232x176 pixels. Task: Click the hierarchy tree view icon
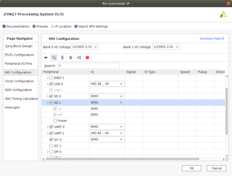point(79,58)
